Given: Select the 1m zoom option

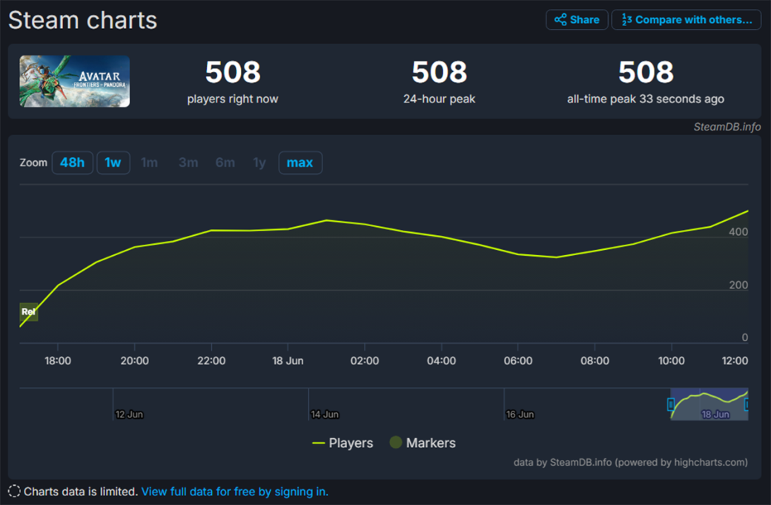Looking at the screenshot, I should 149,162.
